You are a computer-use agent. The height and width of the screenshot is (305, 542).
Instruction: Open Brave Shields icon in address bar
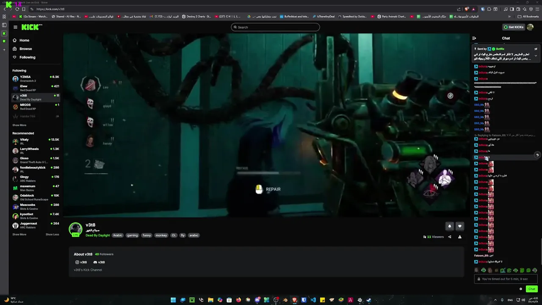pyautogui.click(x=467, y=9)
